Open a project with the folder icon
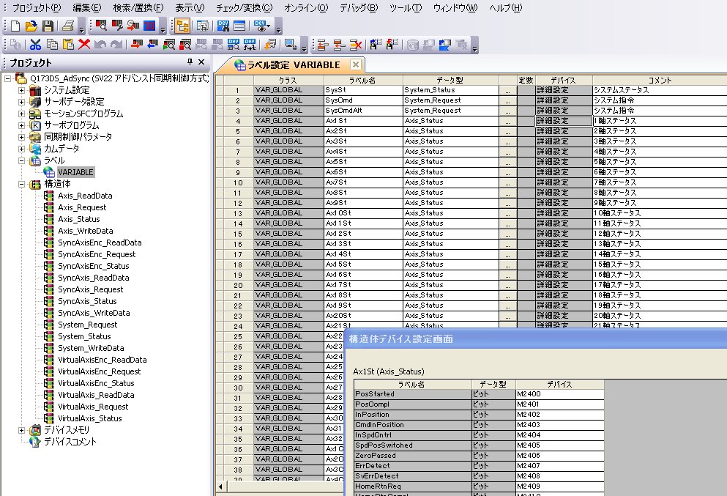This screenshot has width=727, height=496. 31,26
